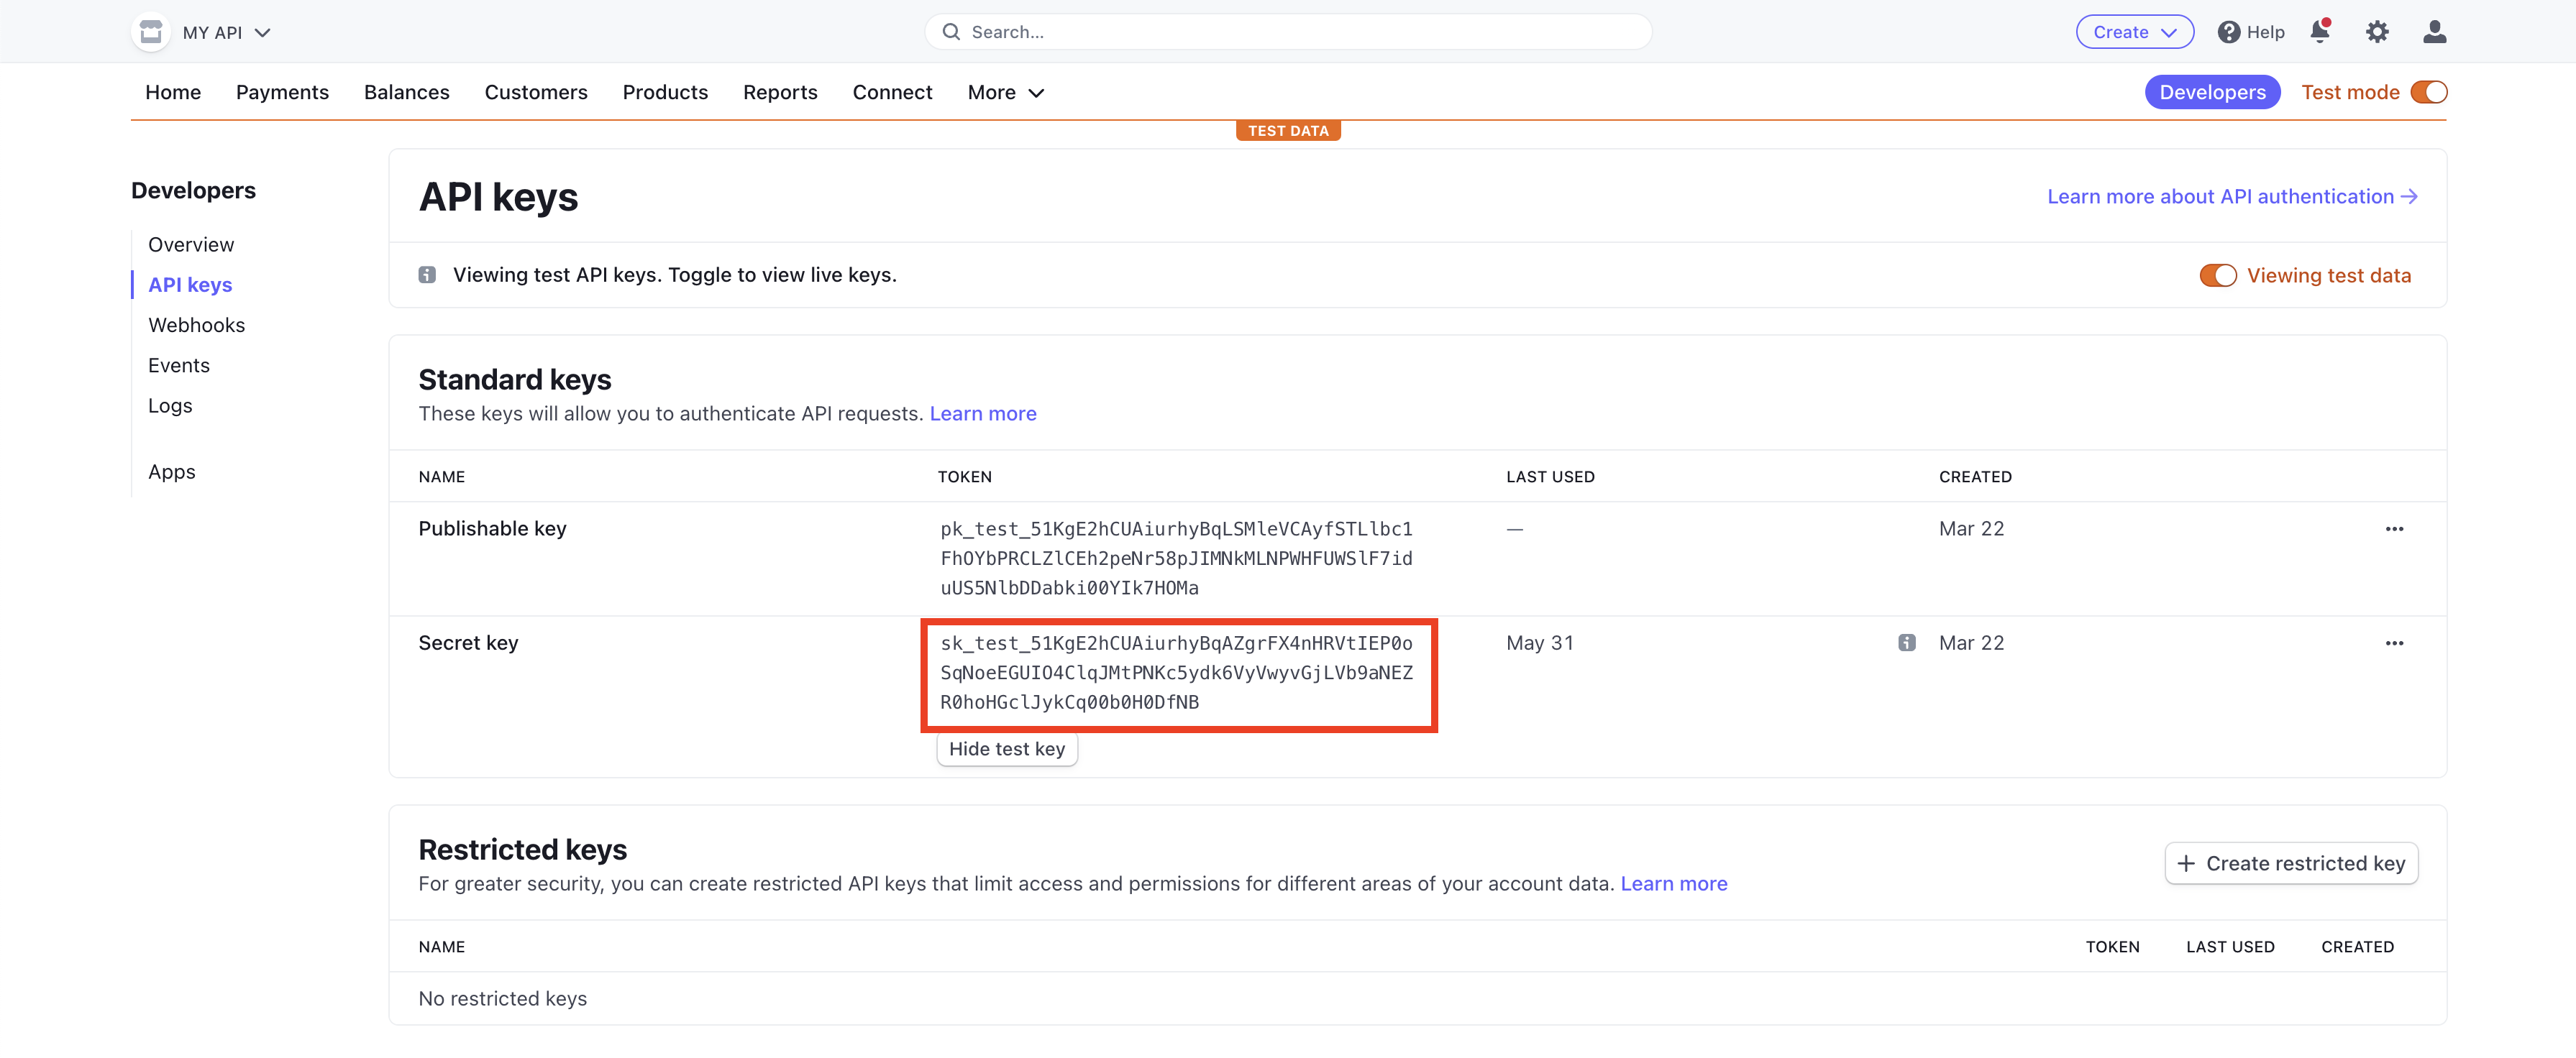2576x1058 pixels.
Task: Click the Help question mark icon
Action: click(x=2228, y=32)
